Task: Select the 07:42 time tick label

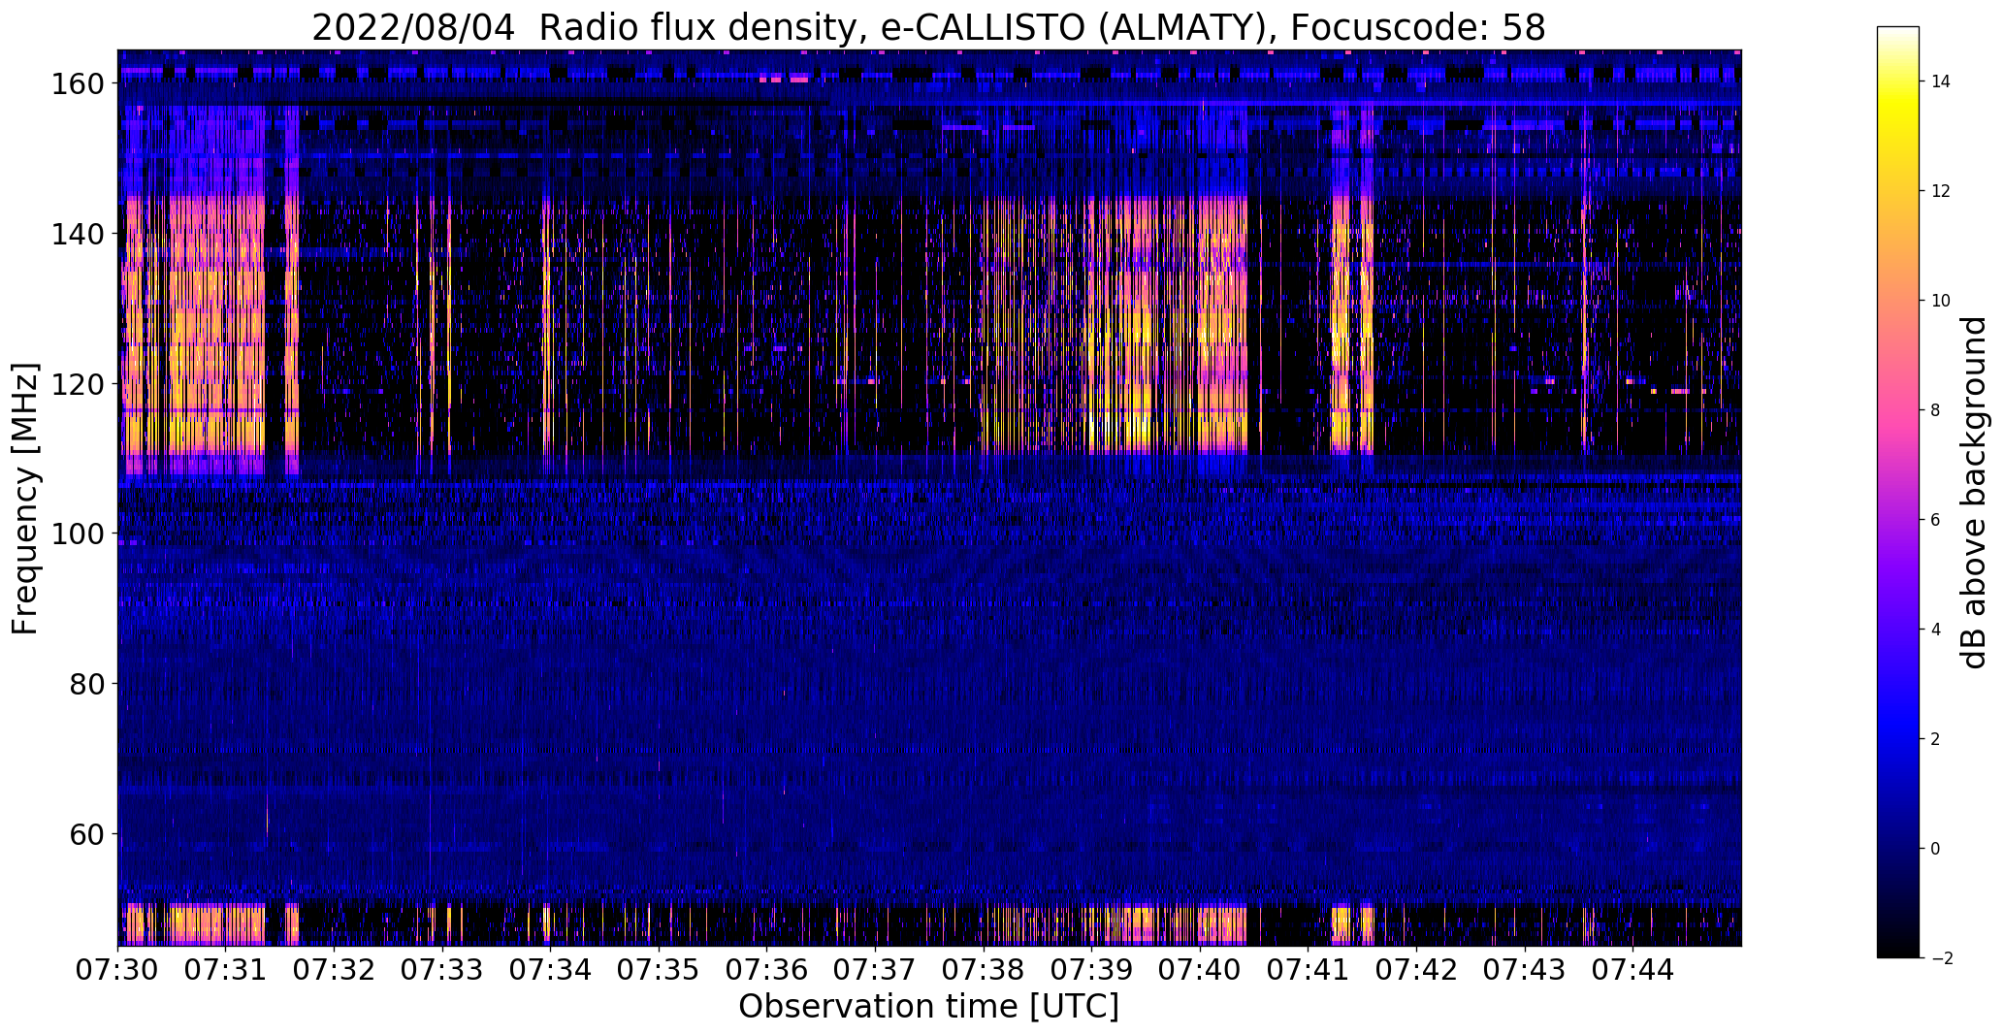Action: (x=1416, y=970)
